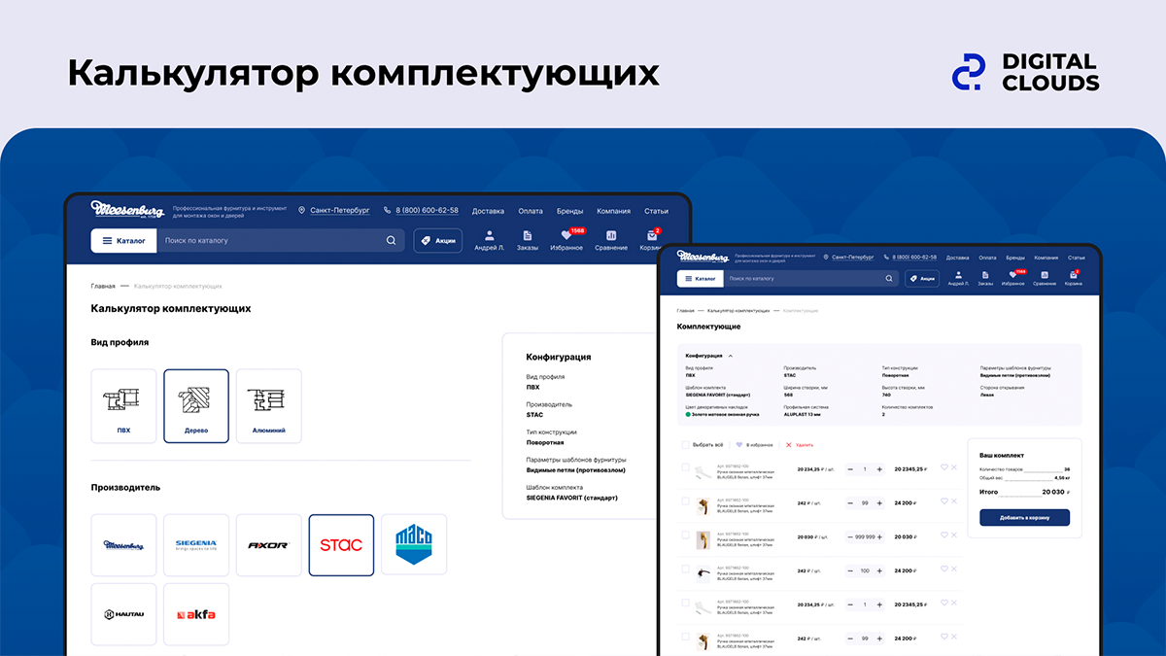Screen dimensions: 1166x656
Task: Open Корзина cart icon in the left window
Action: coord(652,235)
